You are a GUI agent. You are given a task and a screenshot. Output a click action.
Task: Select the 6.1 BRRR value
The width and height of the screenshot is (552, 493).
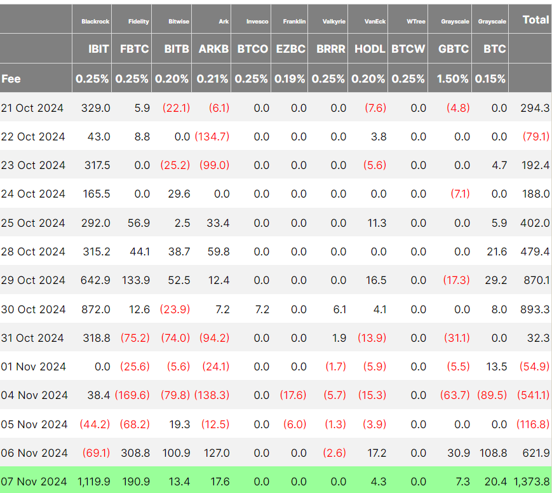click(340, 309)
